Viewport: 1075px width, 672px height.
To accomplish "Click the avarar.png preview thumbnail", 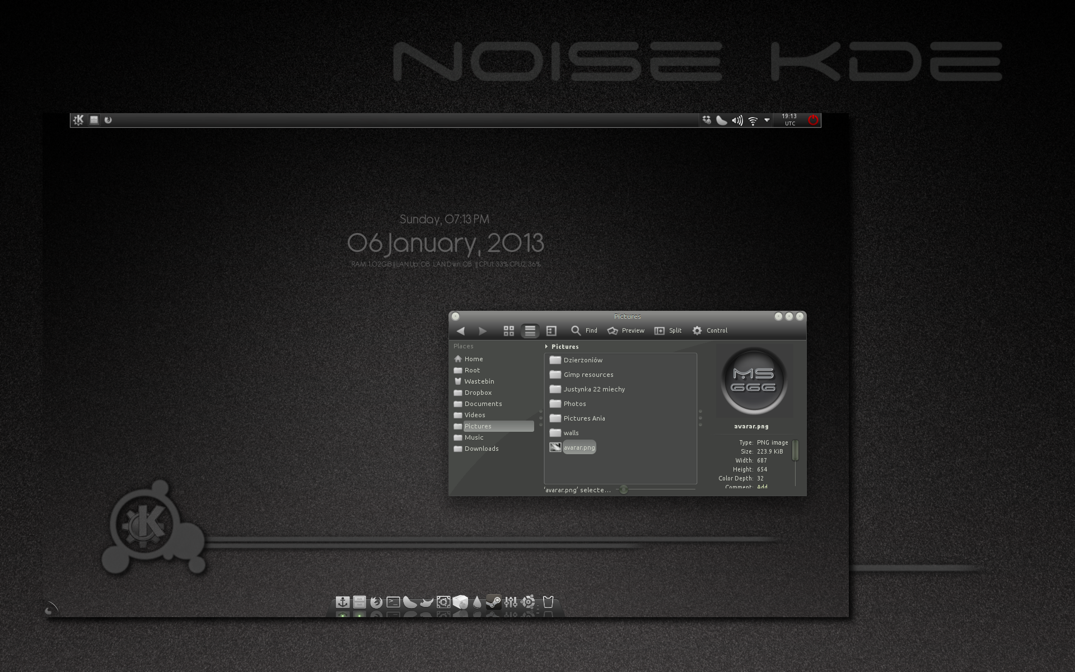I will pyautogui.click(x=754, y=380).
